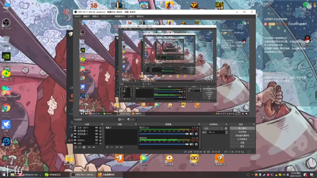Move the scene down
Screen dimensions: 317x178
(x=121, y=147)
